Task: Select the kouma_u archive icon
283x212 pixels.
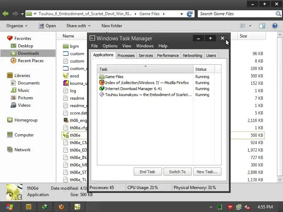Action: tap(66, 83)
